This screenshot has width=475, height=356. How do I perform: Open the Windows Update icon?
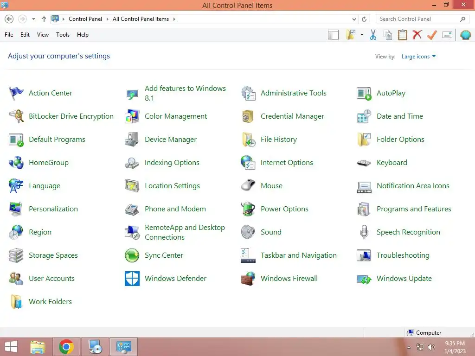point(364,279)
